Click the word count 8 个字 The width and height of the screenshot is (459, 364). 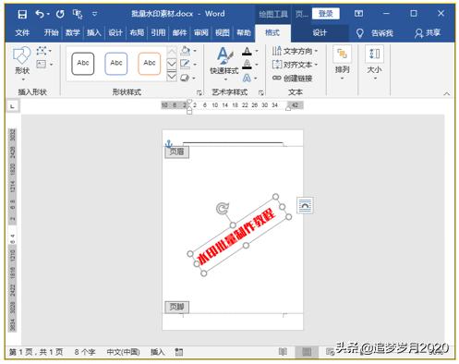coord(85,352)
